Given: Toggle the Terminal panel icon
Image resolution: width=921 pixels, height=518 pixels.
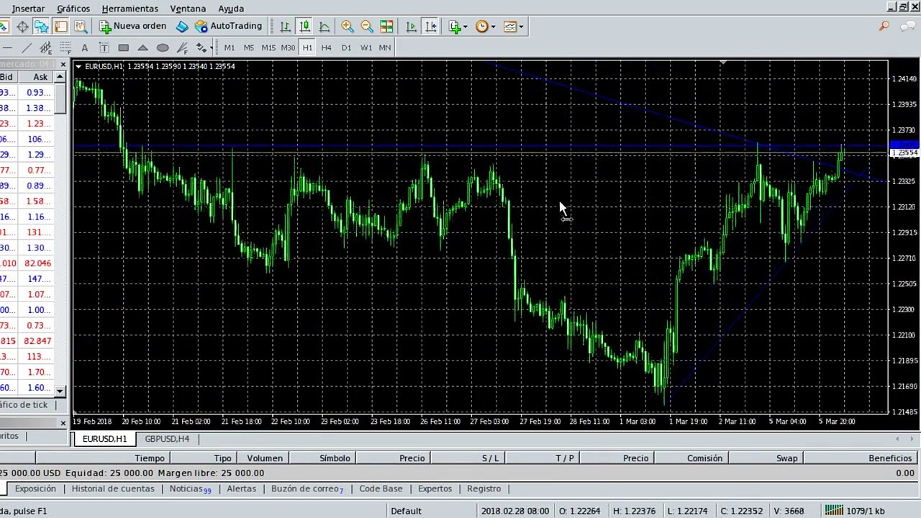Looking at the screenshot, I should coord(60,27).
